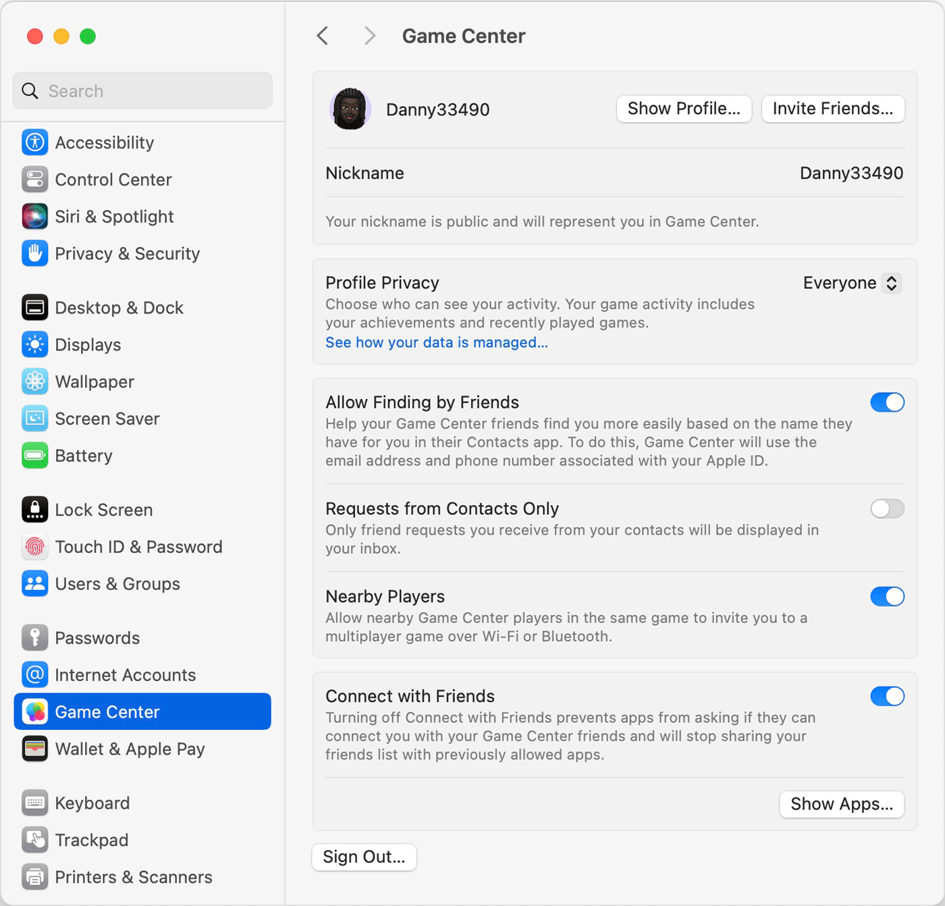
Task: Select Desktop & Dock label
Action: pyautogui.click(x=119, y=308)
